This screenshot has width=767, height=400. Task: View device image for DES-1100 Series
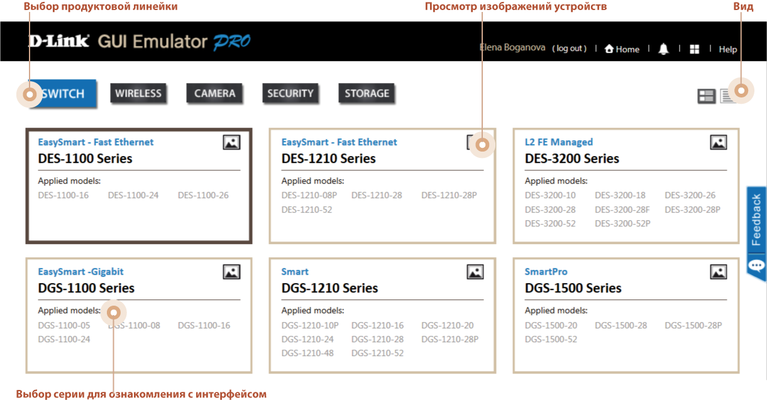tap(231, 142)
